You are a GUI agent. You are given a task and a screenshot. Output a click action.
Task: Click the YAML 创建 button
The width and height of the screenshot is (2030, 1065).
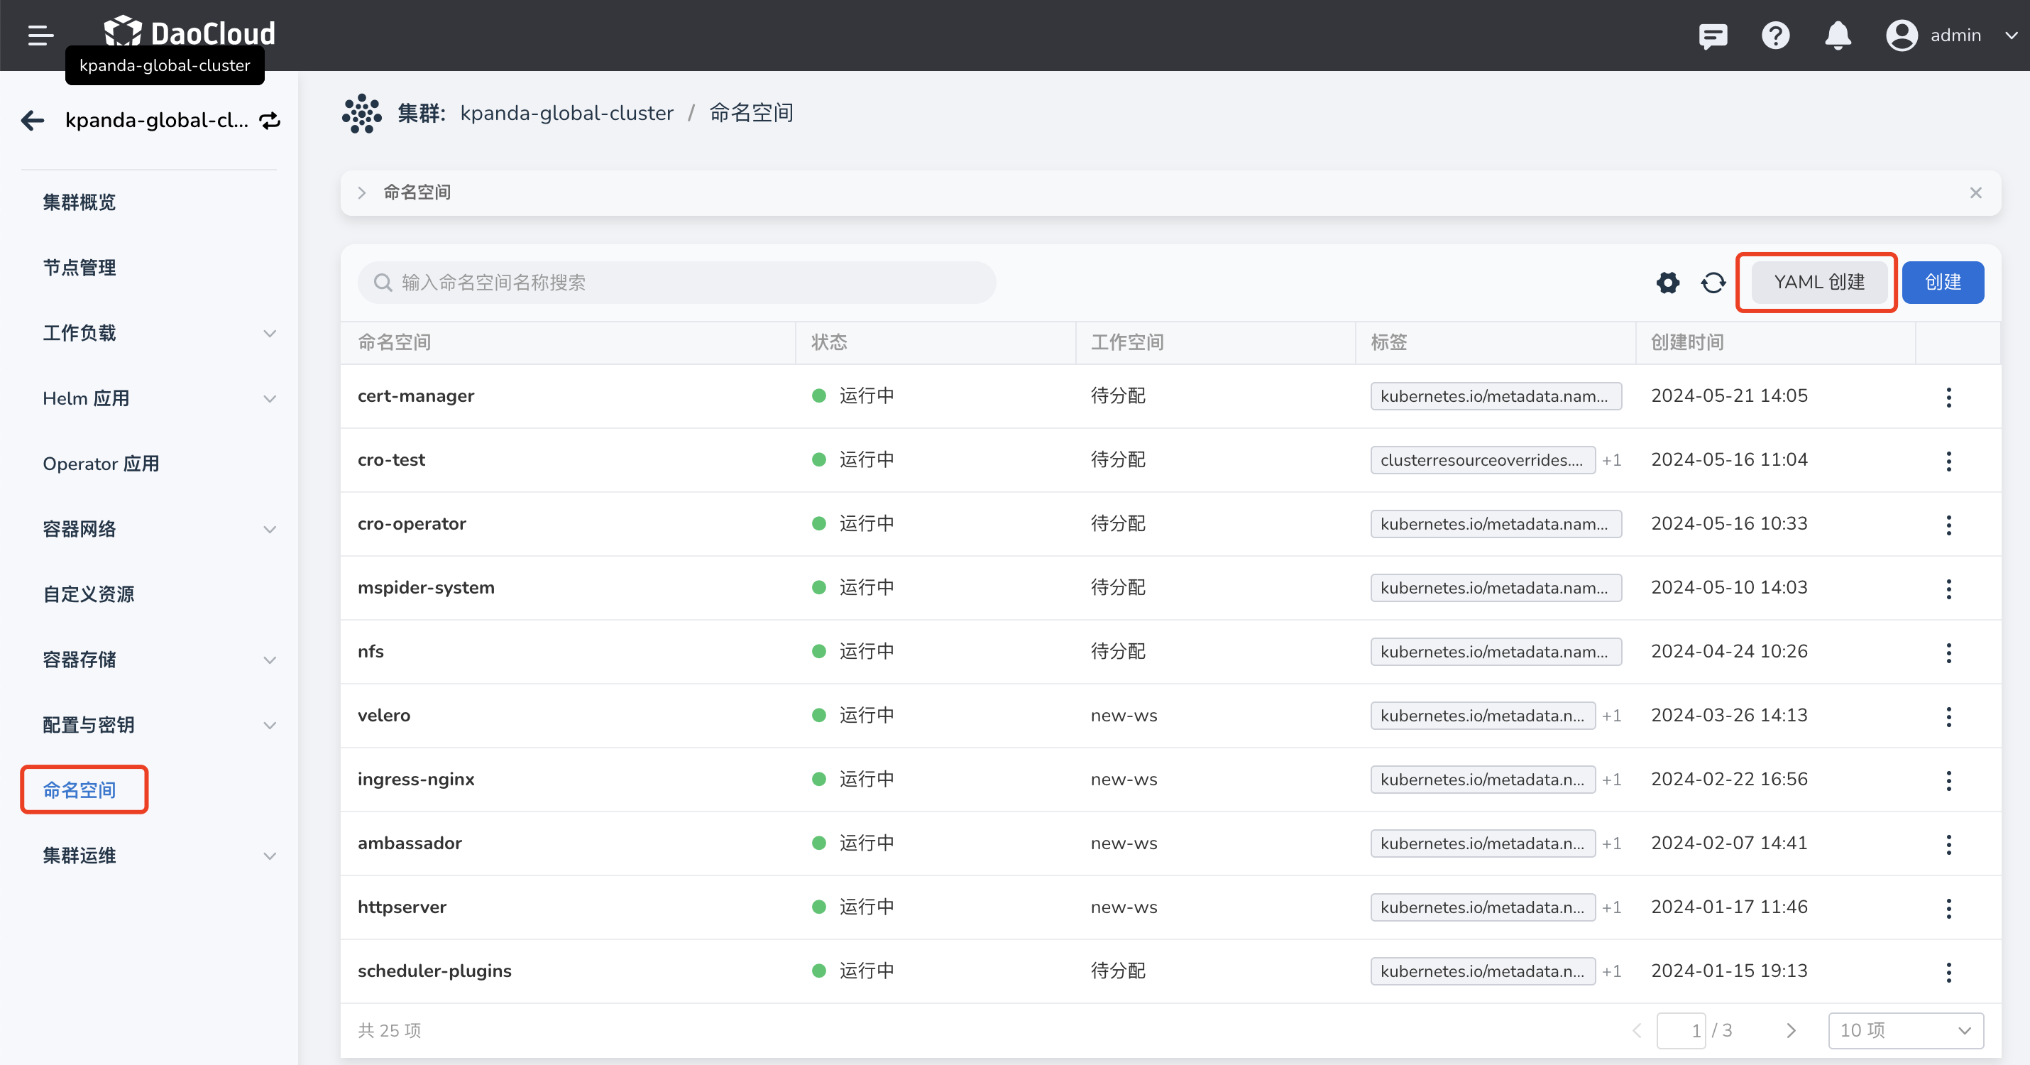pyautogui.click(x=1818, y=282)
